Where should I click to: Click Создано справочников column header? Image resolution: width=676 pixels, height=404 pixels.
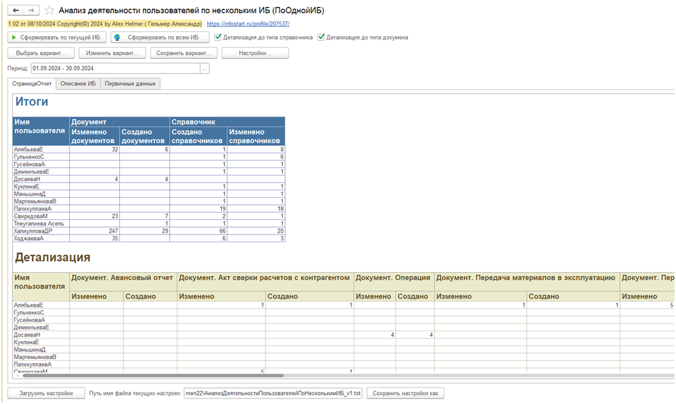(197, 136)
